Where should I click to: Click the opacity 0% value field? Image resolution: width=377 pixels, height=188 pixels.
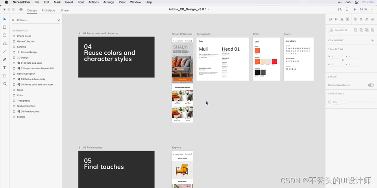pos(336,102)
